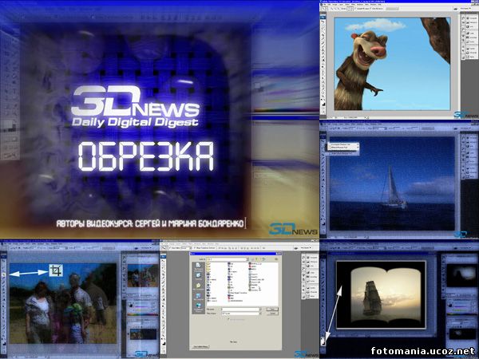Toggle Show Transform Controls checkbox in bottom-middle window
Screen dimensions: 479x359
click(x=195, y=248)
